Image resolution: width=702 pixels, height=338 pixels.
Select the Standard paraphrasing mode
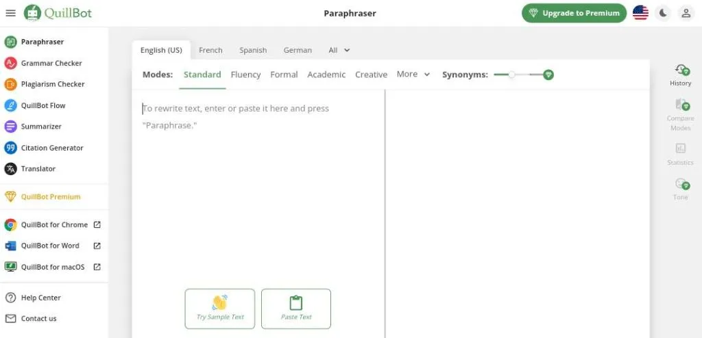(202, 75)
